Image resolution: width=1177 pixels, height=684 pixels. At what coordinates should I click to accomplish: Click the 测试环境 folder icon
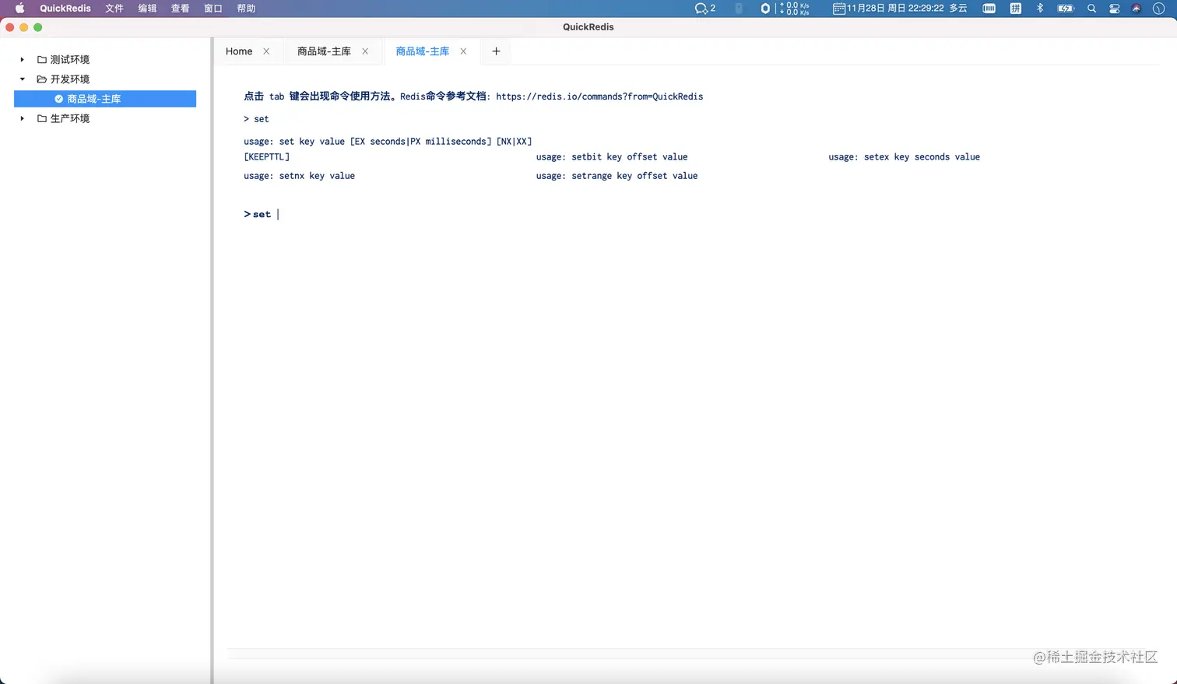pyautogui.click(x=42, y=59)
